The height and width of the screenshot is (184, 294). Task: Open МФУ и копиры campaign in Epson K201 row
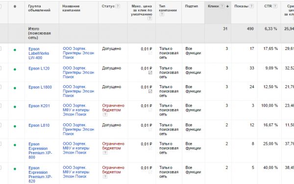[x=76, y=110]
